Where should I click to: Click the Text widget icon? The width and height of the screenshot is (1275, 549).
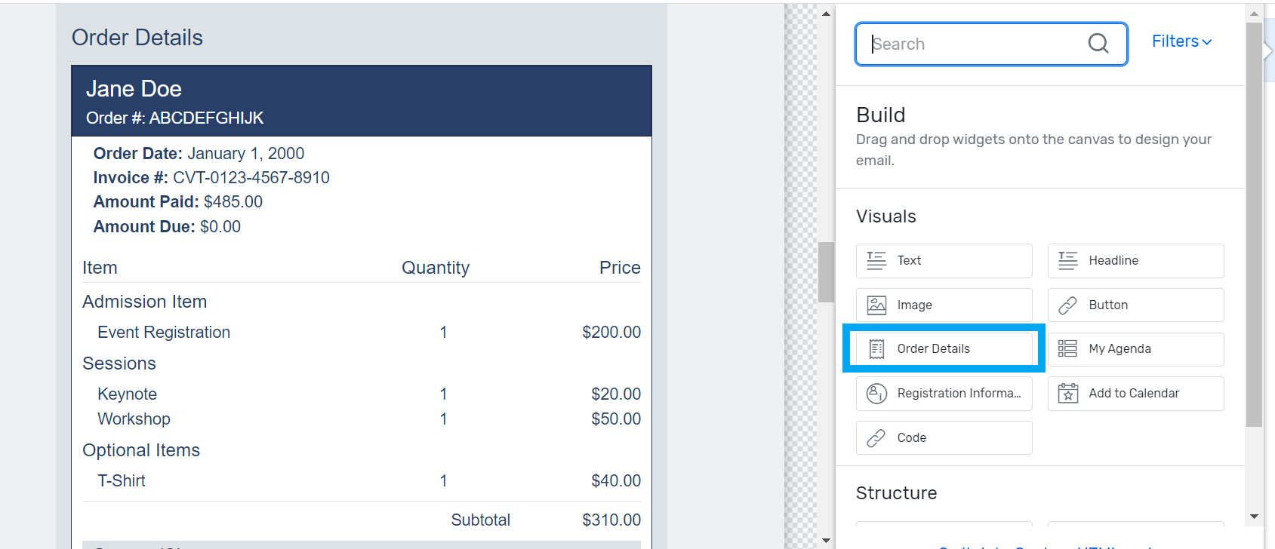tap(876, 260)
